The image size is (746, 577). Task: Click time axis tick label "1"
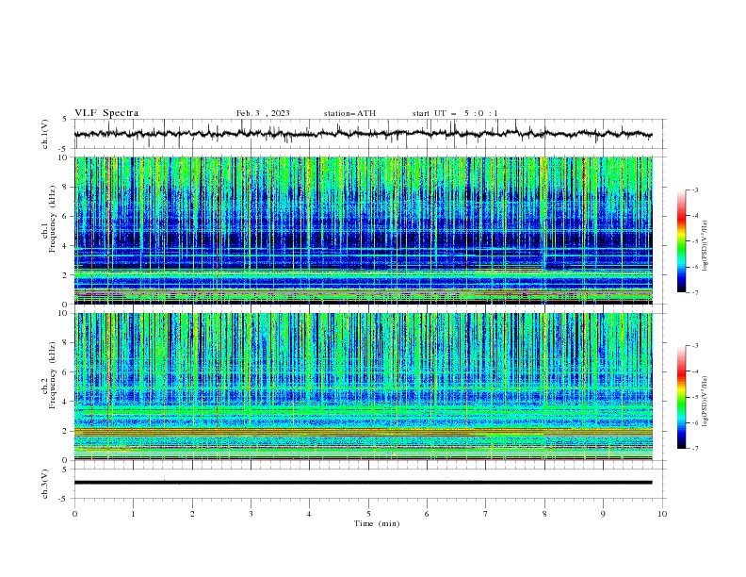[133, 514]
